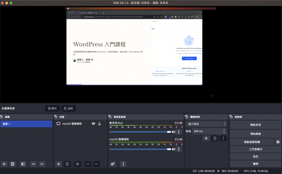Remove selected source with trash icon
The image size is (282, 174).
coord(67,164)
